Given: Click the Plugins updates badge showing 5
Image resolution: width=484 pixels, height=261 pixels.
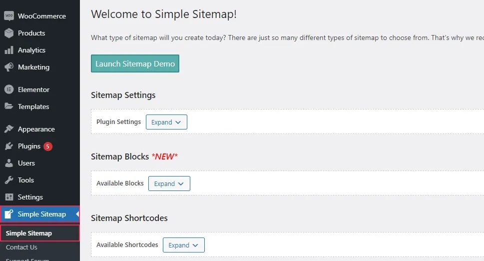Looking at the screenshot, I should click(47, 146).
